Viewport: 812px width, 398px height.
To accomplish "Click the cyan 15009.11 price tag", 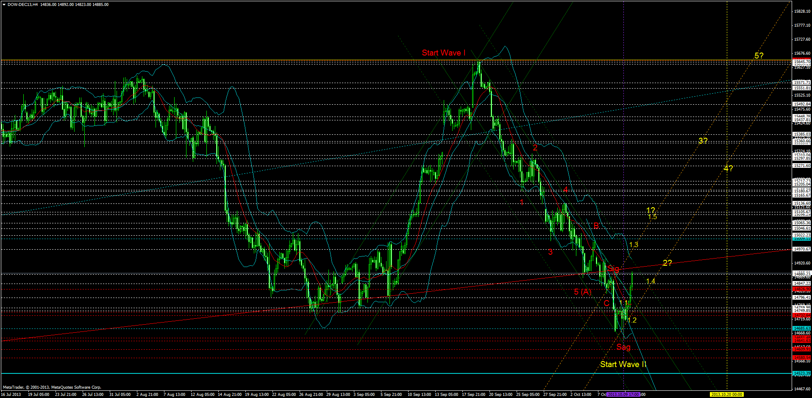I will tap(801, 239).
